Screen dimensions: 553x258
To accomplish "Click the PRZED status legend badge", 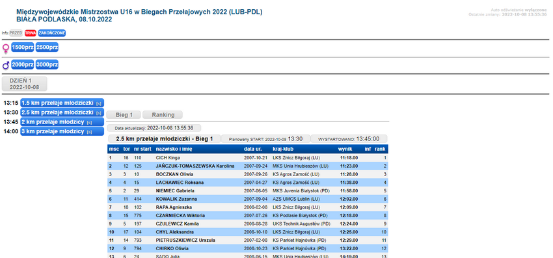I will (x=16, y=32).
